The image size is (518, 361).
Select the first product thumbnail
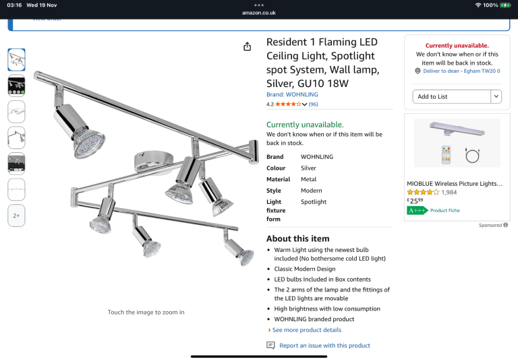point(16,60)
